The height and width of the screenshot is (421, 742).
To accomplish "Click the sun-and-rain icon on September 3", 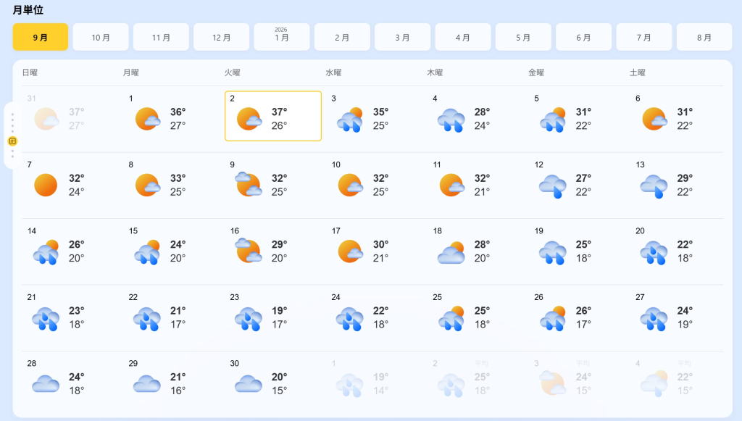I will pyautogui.click(x=350, y=120).
